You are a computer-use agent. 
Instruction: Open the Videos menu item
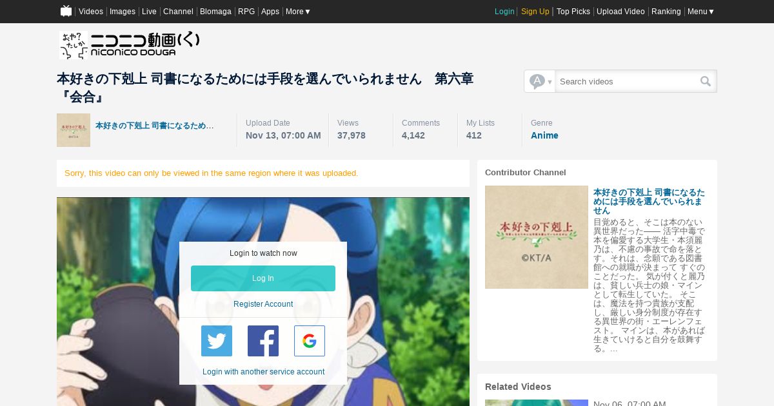[x=91, y=12]
